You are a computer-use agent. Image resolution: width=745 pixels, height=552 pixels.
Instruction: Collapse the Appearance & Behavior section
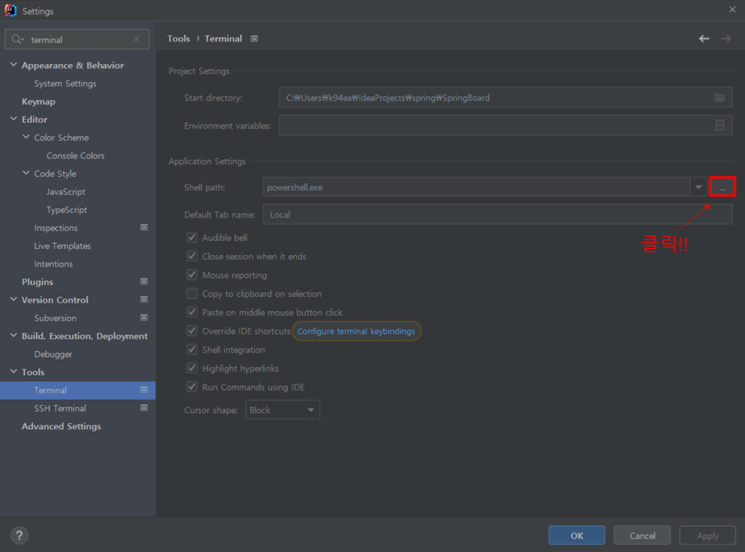tap(14, 65)
